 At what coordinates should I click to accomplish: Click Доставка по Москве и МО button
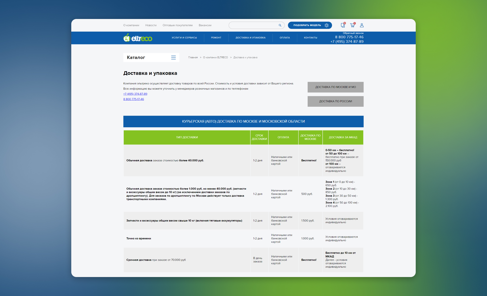pyautogui.click(x=335, y=87)
